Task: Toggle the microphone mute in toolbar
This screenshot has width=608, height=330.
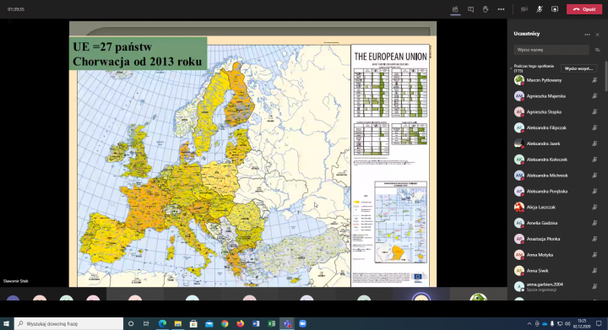Action: click(540, 9)
